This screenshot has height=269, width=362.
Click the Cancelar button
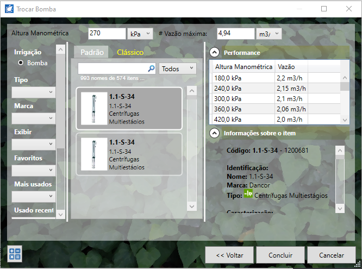coord(331,255)
